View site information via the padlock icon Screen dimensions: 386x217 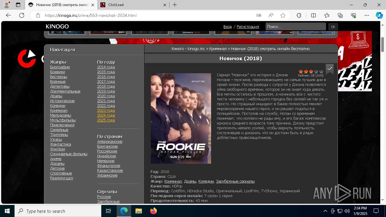pos(38,15)
